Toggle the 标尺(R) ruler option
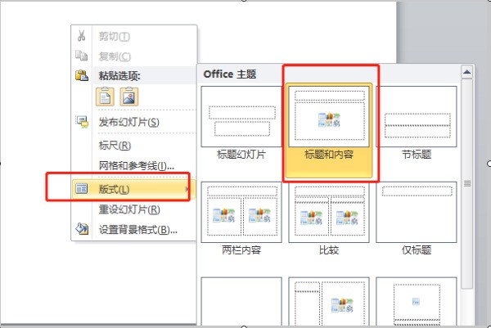This screenshot has width=491, height=328. pos(134,146)
